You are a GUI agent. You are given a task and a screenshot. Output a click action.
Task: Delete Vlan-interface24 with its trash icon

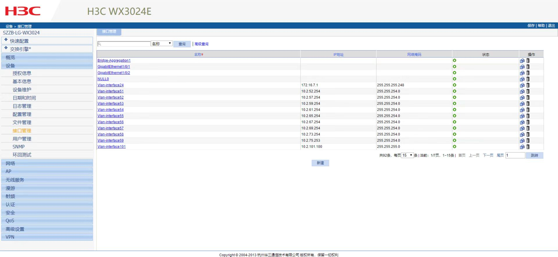tap(528, 85)
